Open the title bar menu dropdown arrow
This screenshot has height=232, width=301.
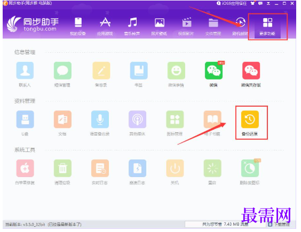(268, 3)
